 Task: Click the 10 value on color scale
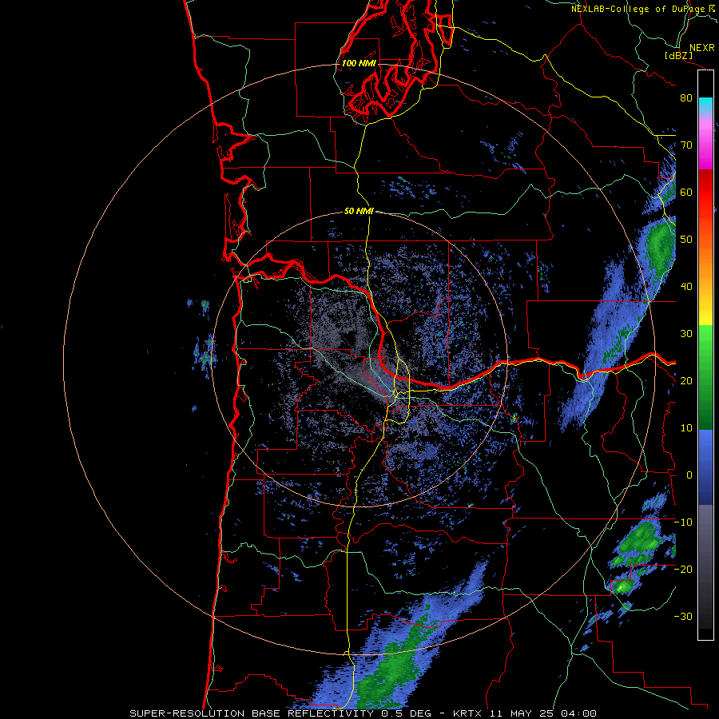[686, 428]
